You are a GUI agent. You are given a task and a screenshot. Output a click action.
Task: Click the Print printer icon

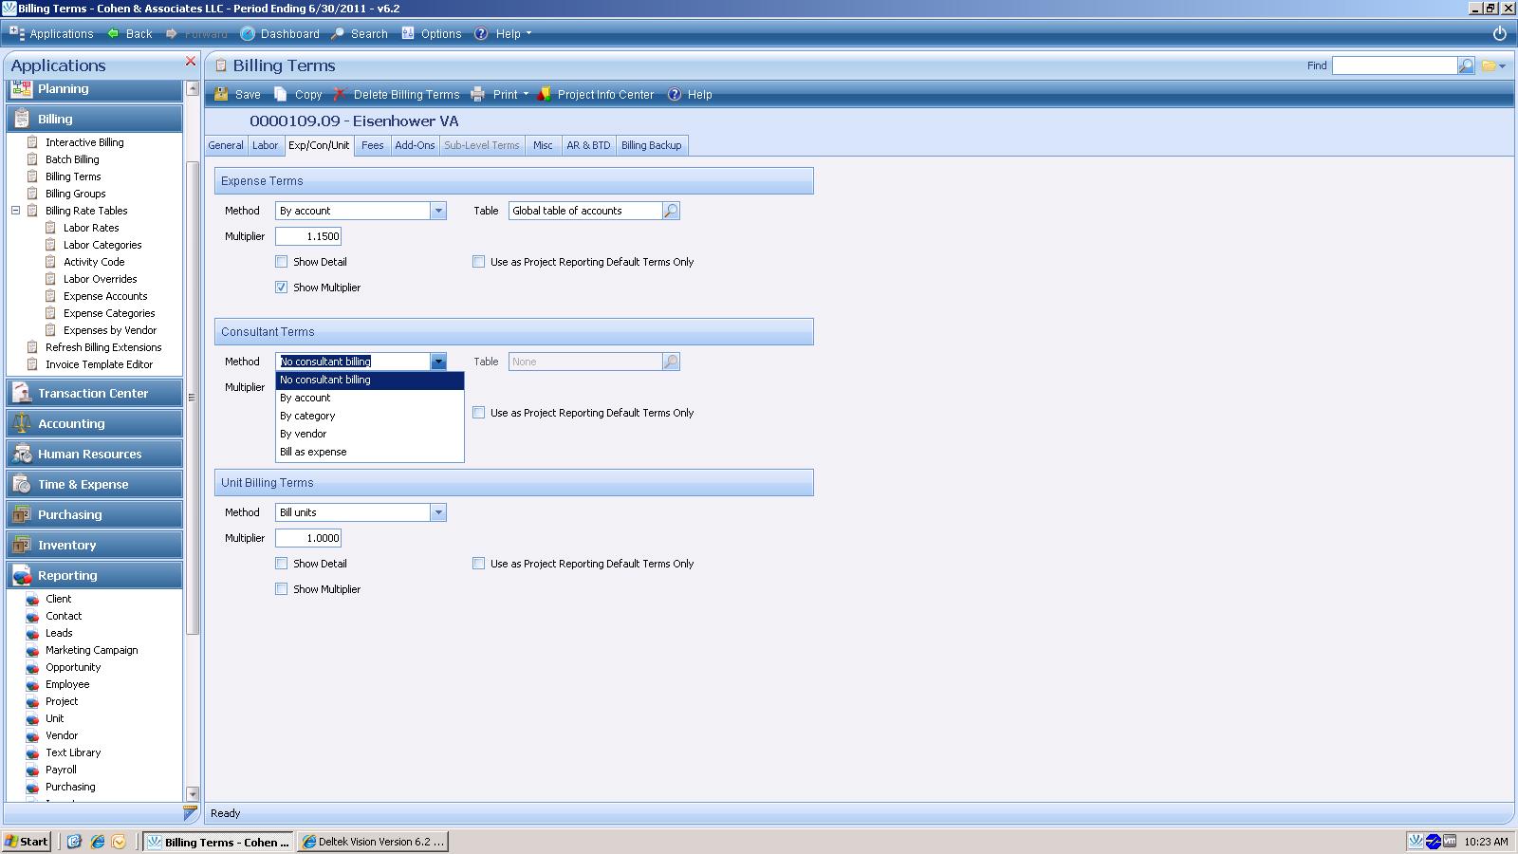pos(478,95)
